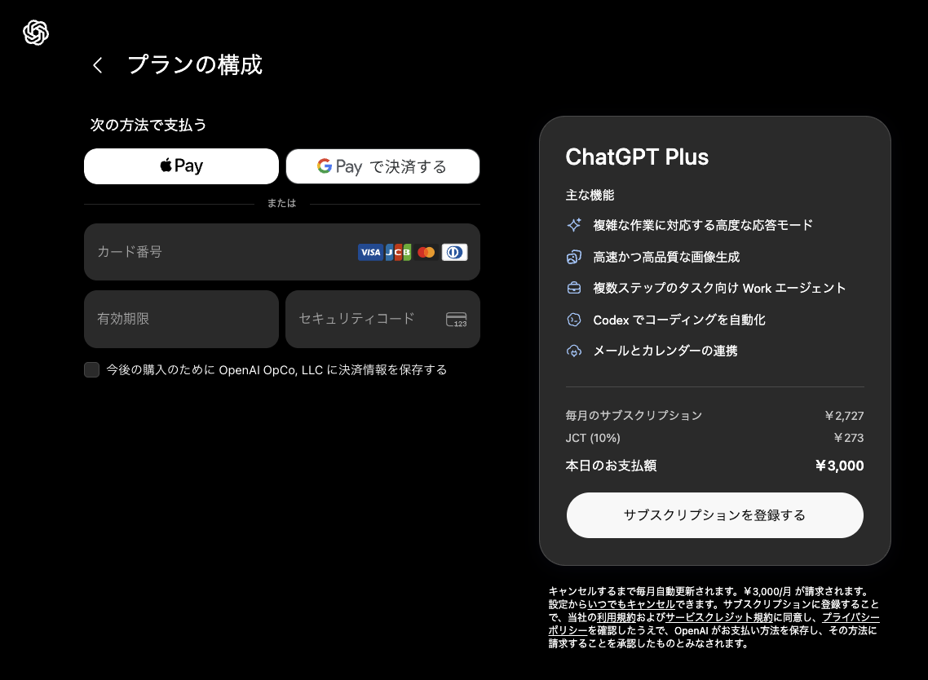Open the いつでもキャンセル link
Image resolution: width=928 pixels, height=680 pixels.
pyautogui.click(x=631, y=605)
